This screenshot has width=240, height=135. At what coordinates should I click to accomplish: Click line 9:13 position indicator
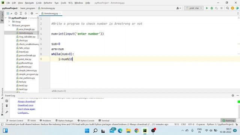(x=177, y=124)
